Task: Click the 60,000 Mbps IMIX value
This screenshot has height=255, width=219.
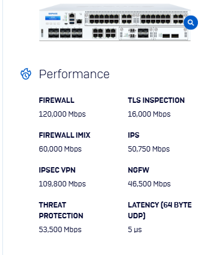Action: pyautogui.click(x=60, y=149)
